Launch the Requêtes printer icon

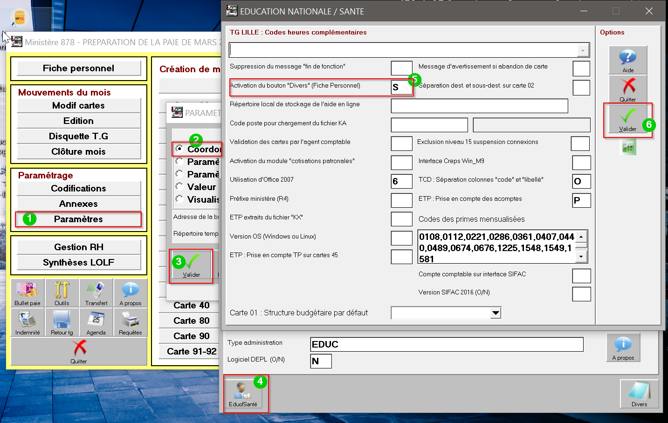point(130,322)
